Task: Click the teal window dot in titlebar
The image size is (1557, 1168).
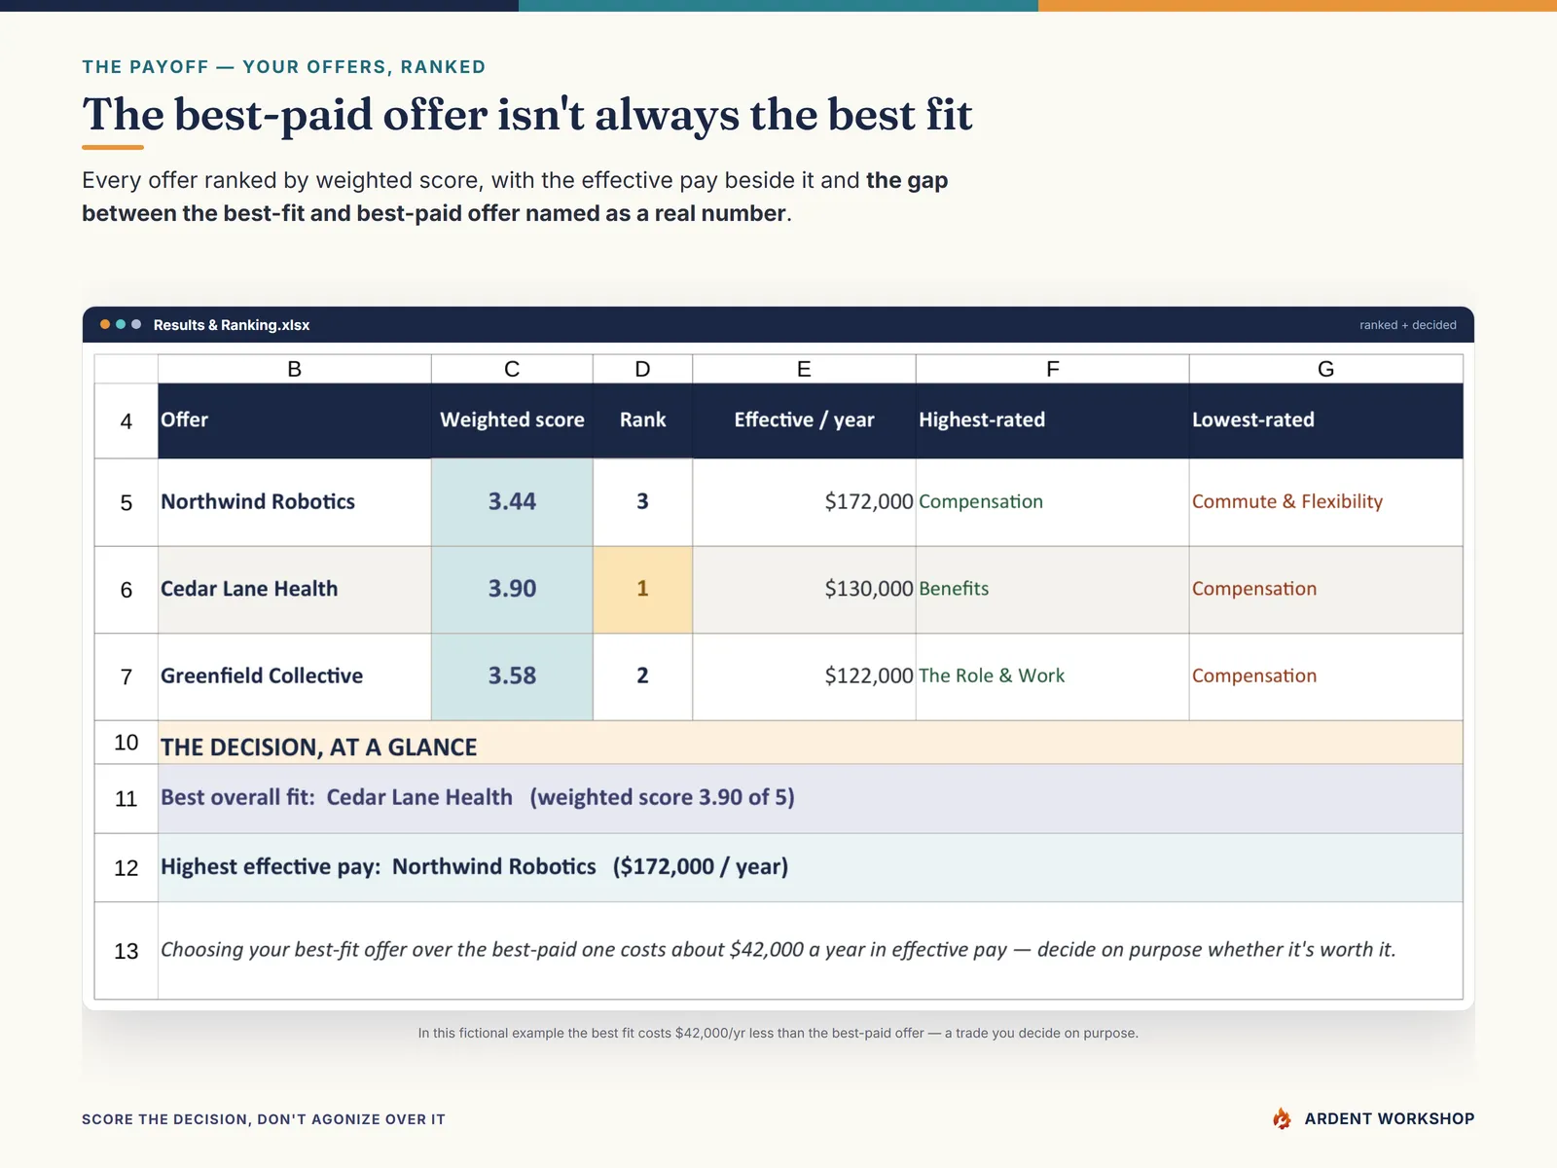Action: point(121,324)
